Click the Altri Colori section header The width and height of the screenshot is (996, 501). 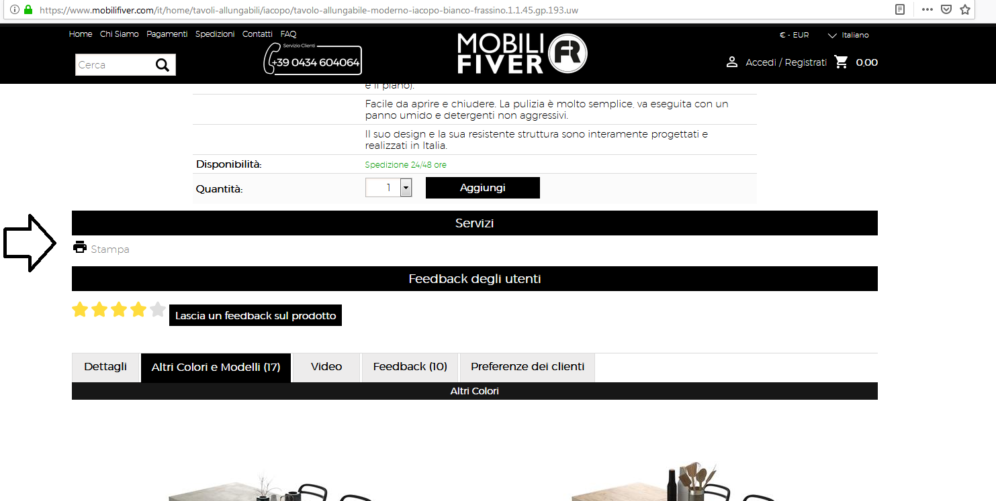tap(475, 391)
